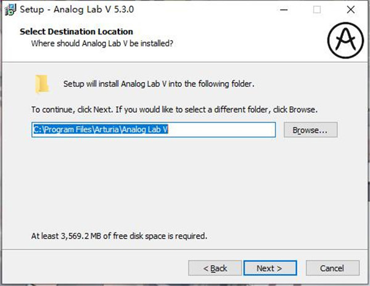The height and width of the screenshot is (286, 370).
Task: Place cursor in blank part of path field
Action: click(x=222, y=129)
